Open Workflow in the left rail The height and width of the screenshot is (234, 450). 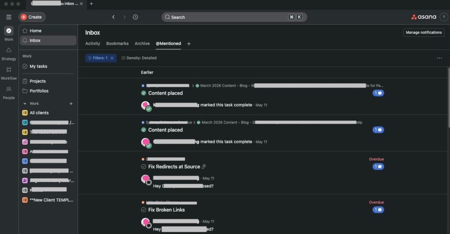click(9, 73)
